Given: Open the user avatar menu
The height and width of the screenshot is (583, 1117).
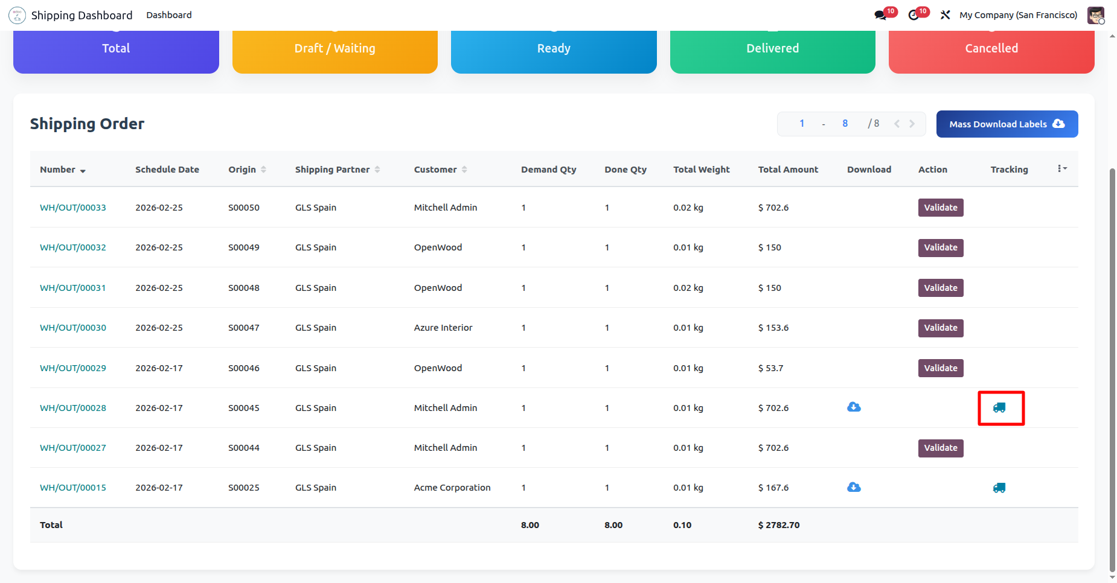Looking at the screenshot, I should tap(1095, 15).
